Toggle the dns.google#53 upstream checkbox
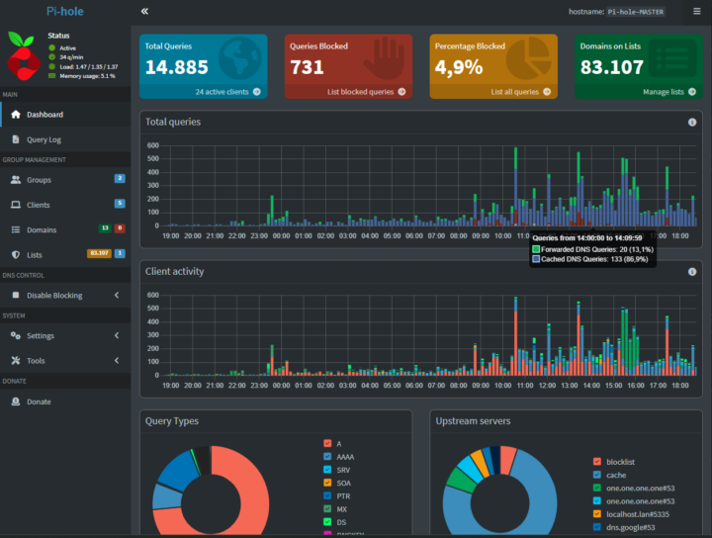Image resolution: width=712 pixels, height=538 pixels. (x=597, y=527)
